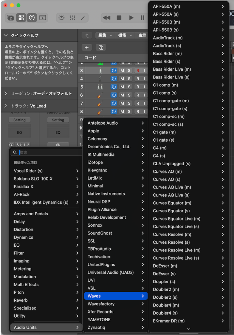Open the 編集 dropdown menu
This screenshot has height=335, width=234.
point(105,35)
